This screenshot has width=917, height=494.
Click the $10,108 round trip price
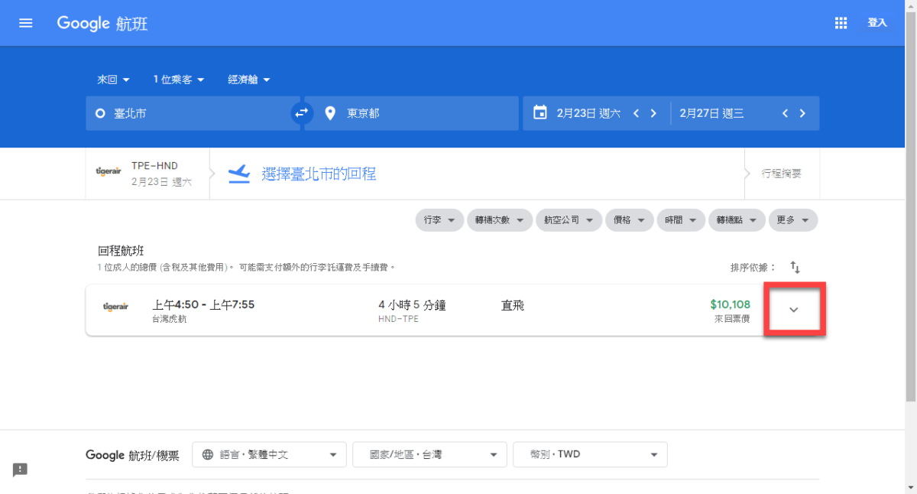click(730, 304)
